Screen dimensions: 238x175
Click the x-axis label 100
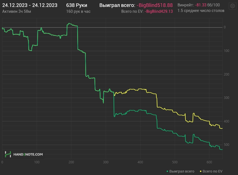coord(37,162)
